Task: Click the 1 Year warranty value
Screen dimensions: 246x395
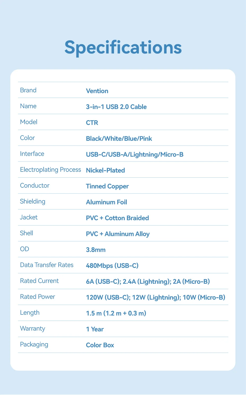Action: coord(95,329)
